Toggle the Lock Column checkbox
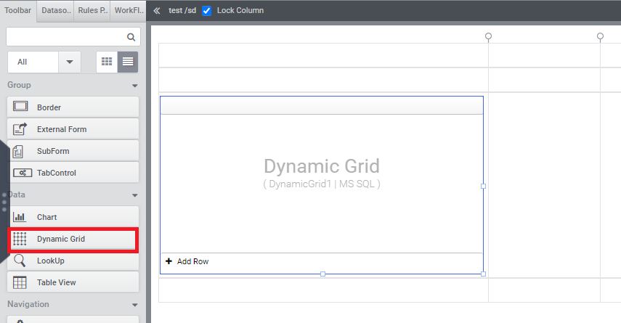The image size is (621, 323). click(x=207, y=11)
